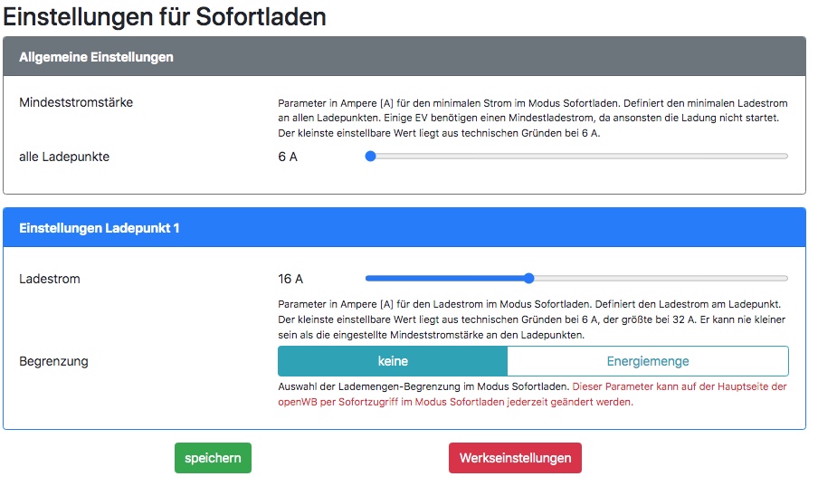
Task: Click the green "speichern" button
Action: coord(213,458)
